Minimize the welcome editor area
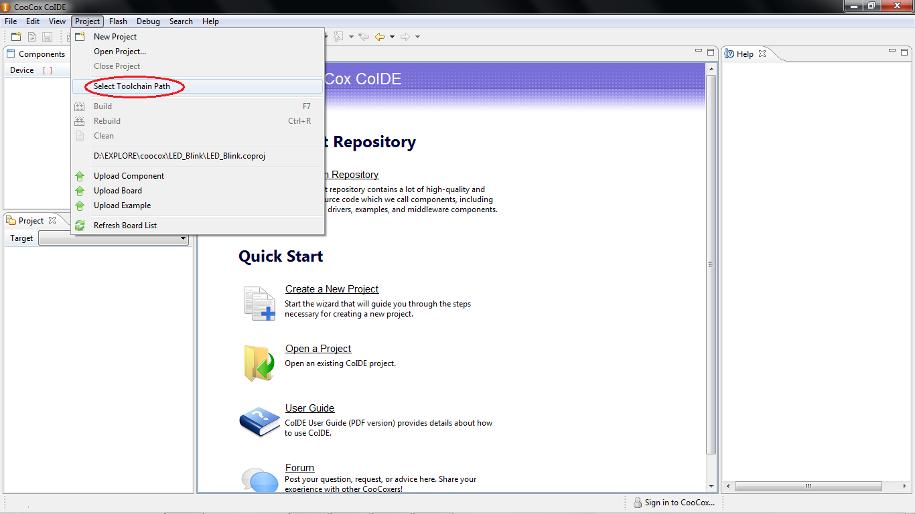The width and height of the screenshot is (915, 514). pos(699,52)
